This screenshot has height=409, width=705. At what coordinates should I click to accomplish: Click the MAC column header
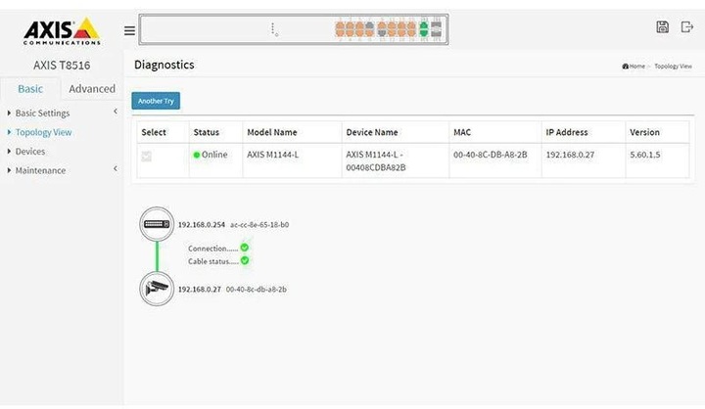point(462,132)
